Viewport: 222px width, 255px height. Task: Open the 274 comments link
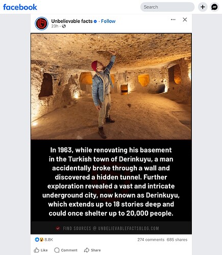tap(151, 240)
